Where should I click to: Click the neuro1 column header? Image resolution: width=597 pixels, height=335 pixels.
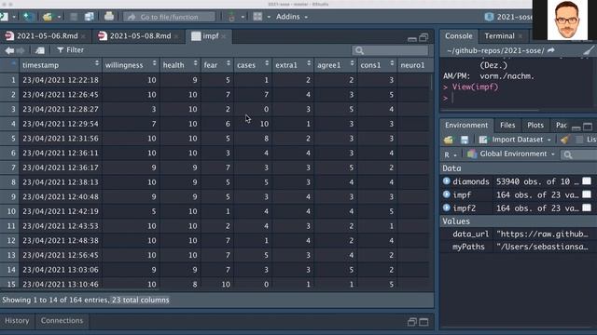(x=413, y=65)
